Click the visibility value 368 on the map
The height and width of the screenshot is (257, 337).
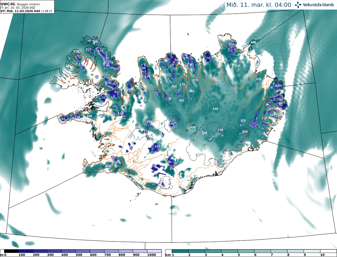[174, 86]
